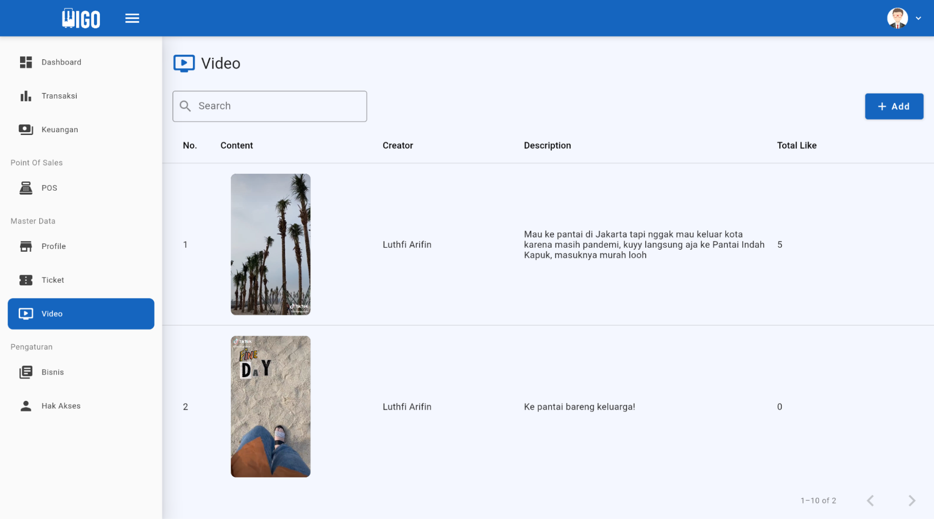Select the Profile store icon
The image size is (934, 519).
click(26, 246)
